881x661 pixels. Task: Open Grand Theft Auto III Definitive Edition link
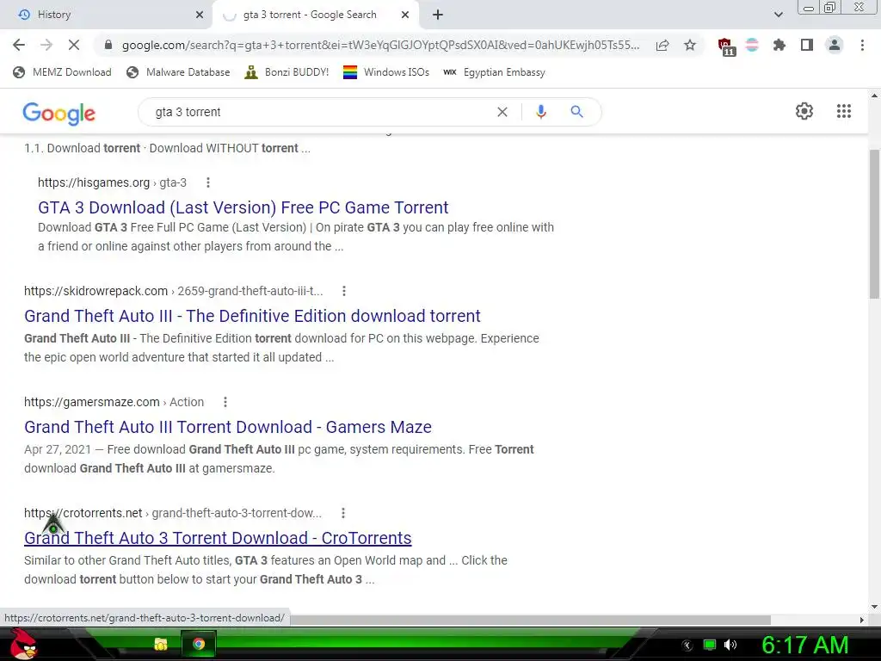pos(252,316)
